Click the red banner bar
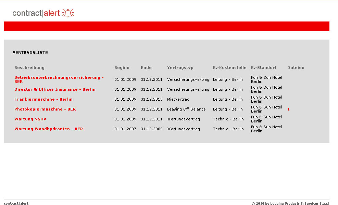 (166, 26)
